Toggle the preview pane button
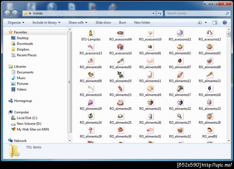Viewport: 234px width, 169px height. tap(215, 23)
